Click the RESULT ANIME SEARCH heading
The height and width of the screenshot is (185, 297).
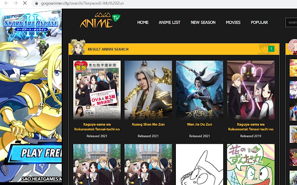click(x=108, y=49)
